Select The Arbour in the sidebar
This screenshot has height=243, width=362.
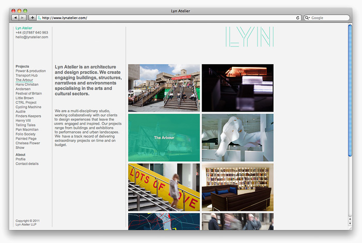pos(24,80)
